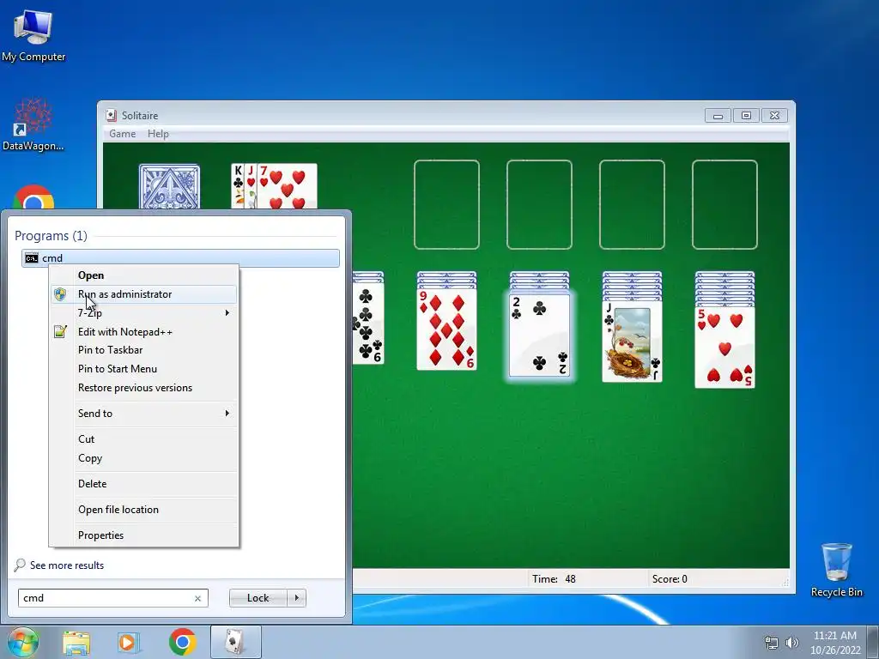Screen dimensions: 879x659
Task: Choose Copy from the context menu
Action: tap(144, 458)
